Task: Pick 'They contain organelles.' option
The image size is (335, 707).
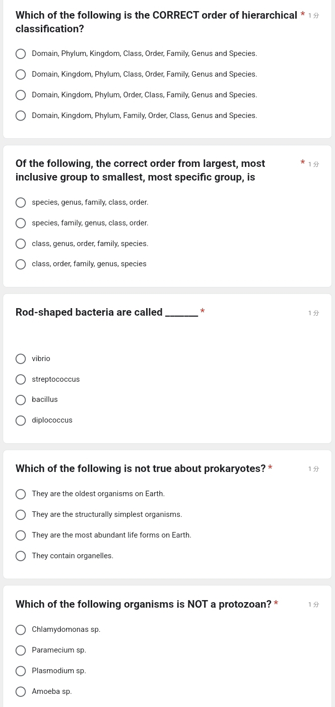Action: tap(21, 556)
